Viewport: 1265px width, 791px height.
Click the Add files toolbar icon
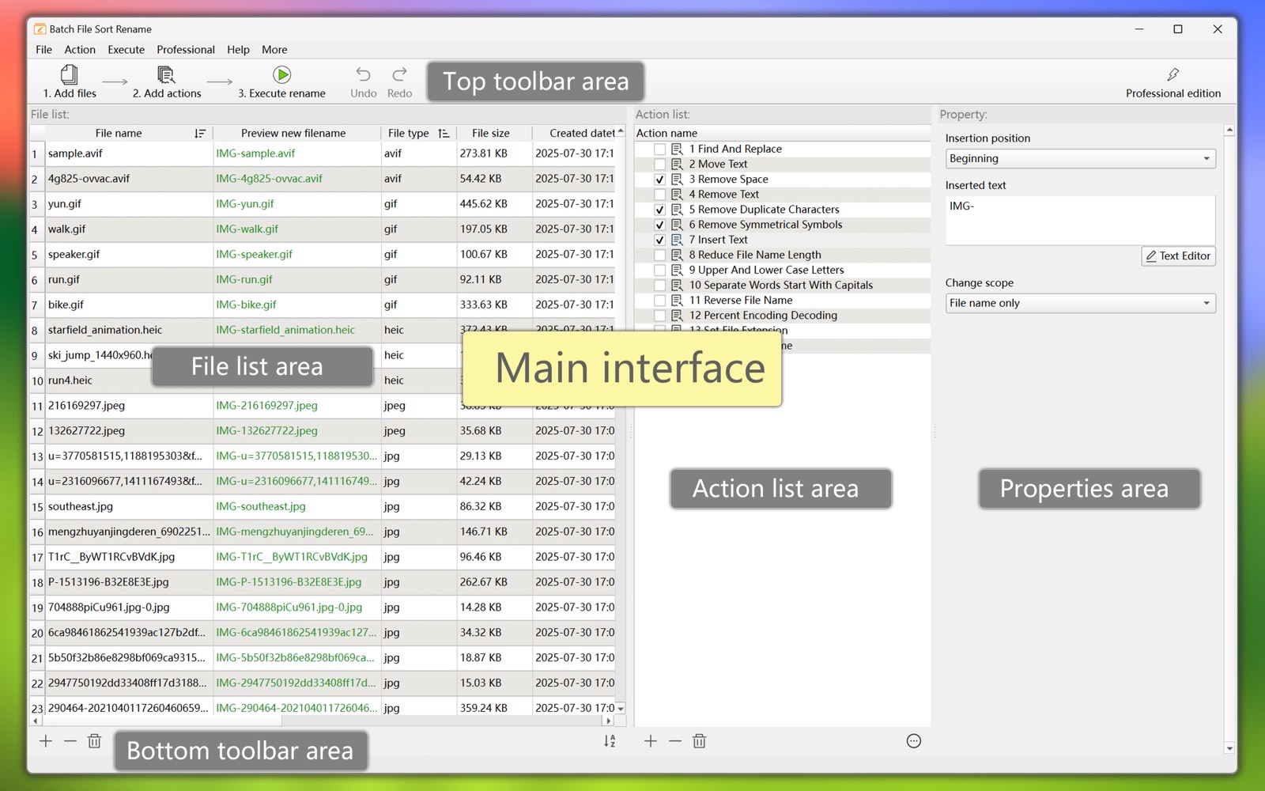pos(70,75)
